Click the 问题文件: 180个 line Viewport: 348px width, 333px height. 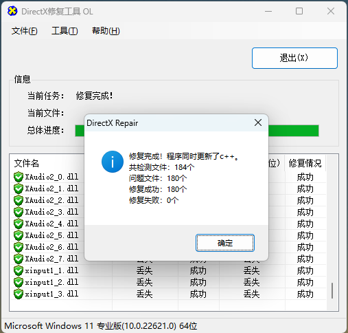(x=158, y=178)
